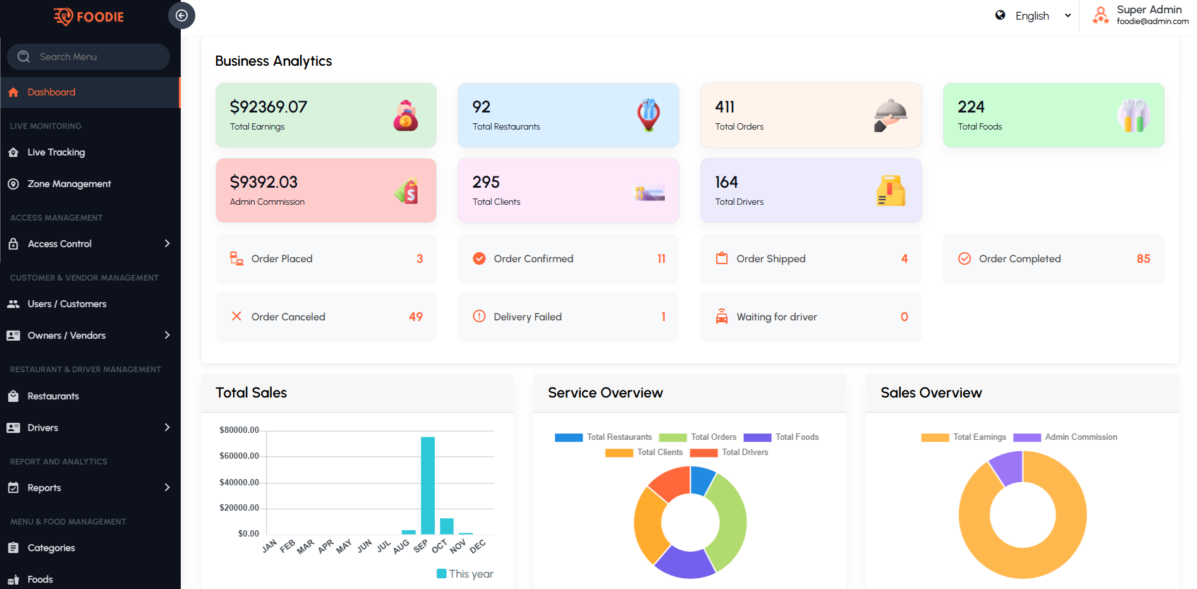Expand the Access Control submenu

167,244
